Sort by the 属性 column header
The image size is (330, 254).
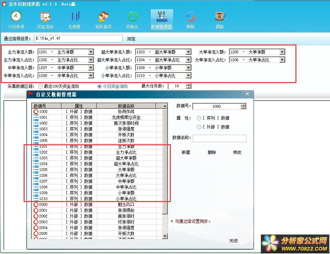click(79, 106)
